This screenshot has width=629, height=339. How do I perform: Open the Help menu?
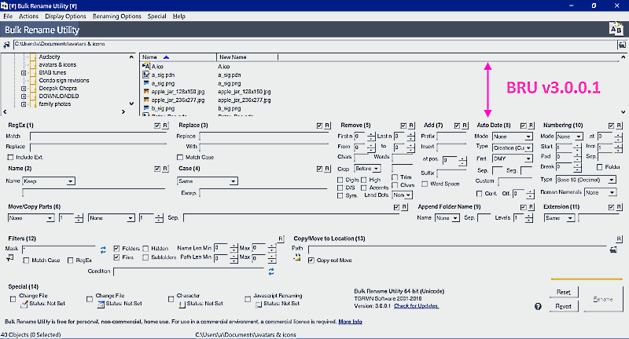pos(179,16)
